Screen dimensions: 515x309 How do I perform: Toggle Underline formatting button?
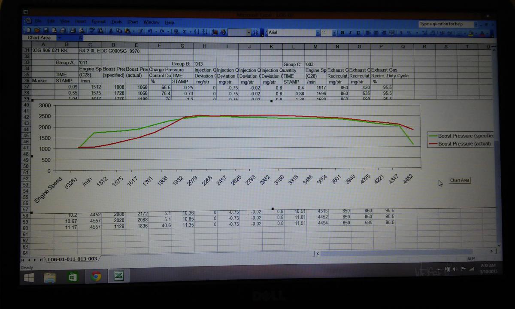[357, 33]
